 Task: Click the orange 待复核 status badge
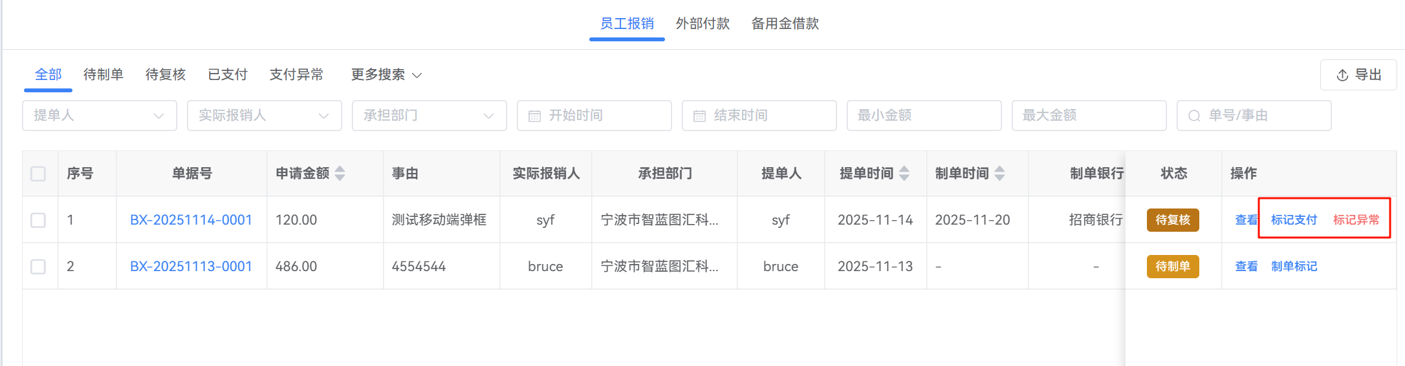click(1173, 220)
